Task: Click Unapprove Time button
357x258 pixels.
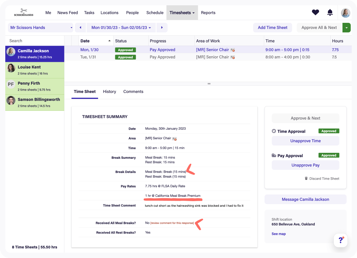Action: point(305,141)
